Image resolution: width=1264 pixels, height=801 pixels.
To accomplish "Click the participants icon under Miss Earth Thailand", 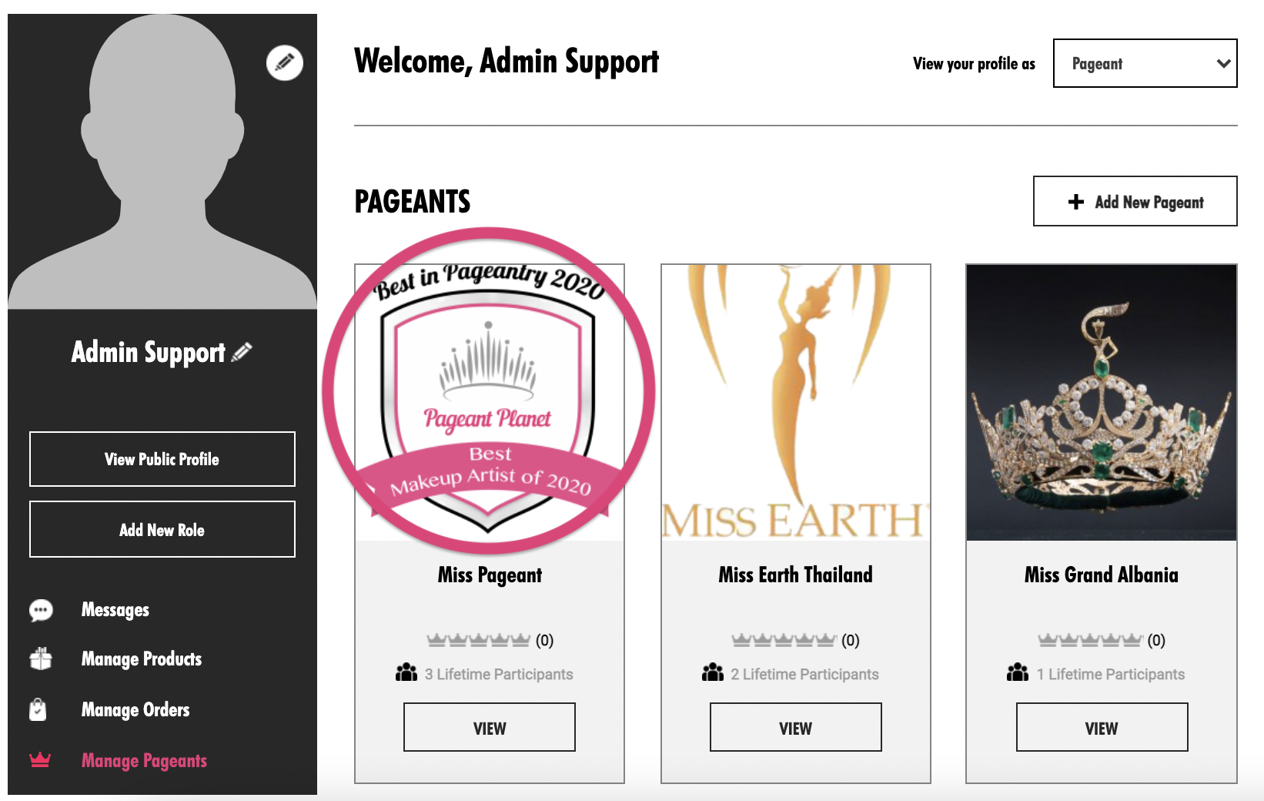I will point(713,672).
